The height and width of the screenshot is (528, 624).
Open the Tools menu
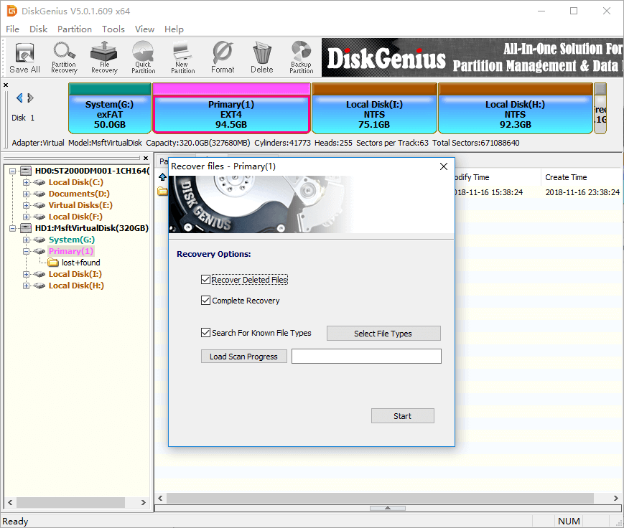113,29
